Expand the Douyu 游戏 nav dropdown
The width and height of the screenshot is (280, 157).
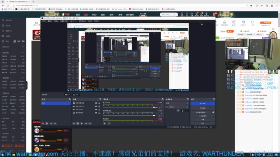pyautogui.click(x=112, y=15)
